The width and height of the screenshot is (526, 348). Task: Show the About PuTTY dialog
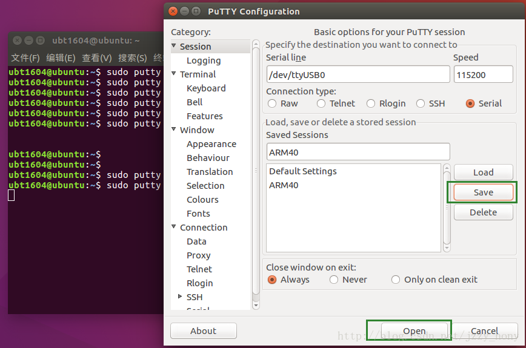coord(203,331)
